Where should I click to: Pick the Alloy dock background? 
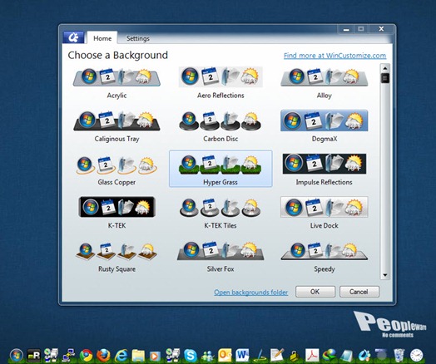(325, 77)
